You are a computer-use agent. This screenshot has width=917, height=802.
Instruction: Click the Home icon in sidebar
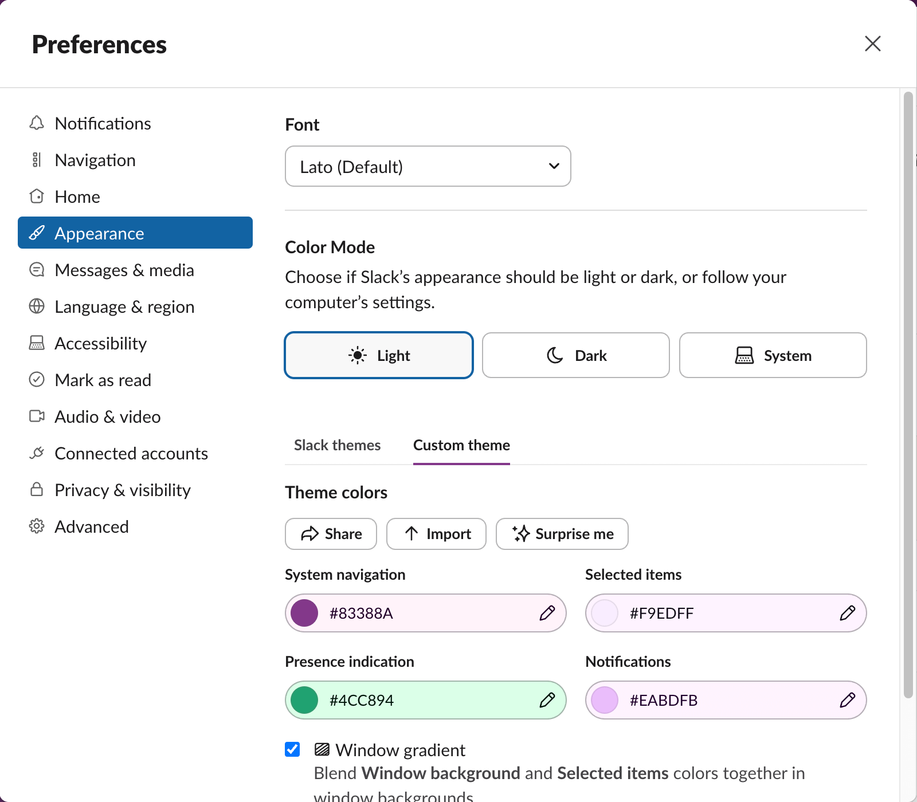[37, 196]
